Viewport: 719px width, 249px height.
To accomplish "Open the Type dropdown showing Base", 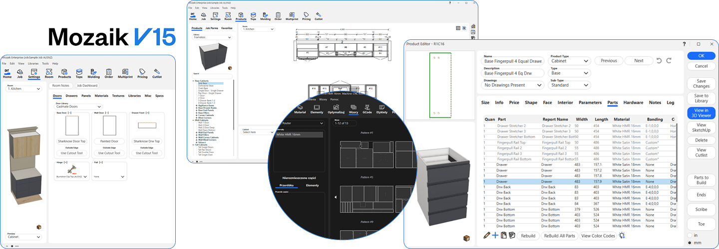I will click(570, 73).
